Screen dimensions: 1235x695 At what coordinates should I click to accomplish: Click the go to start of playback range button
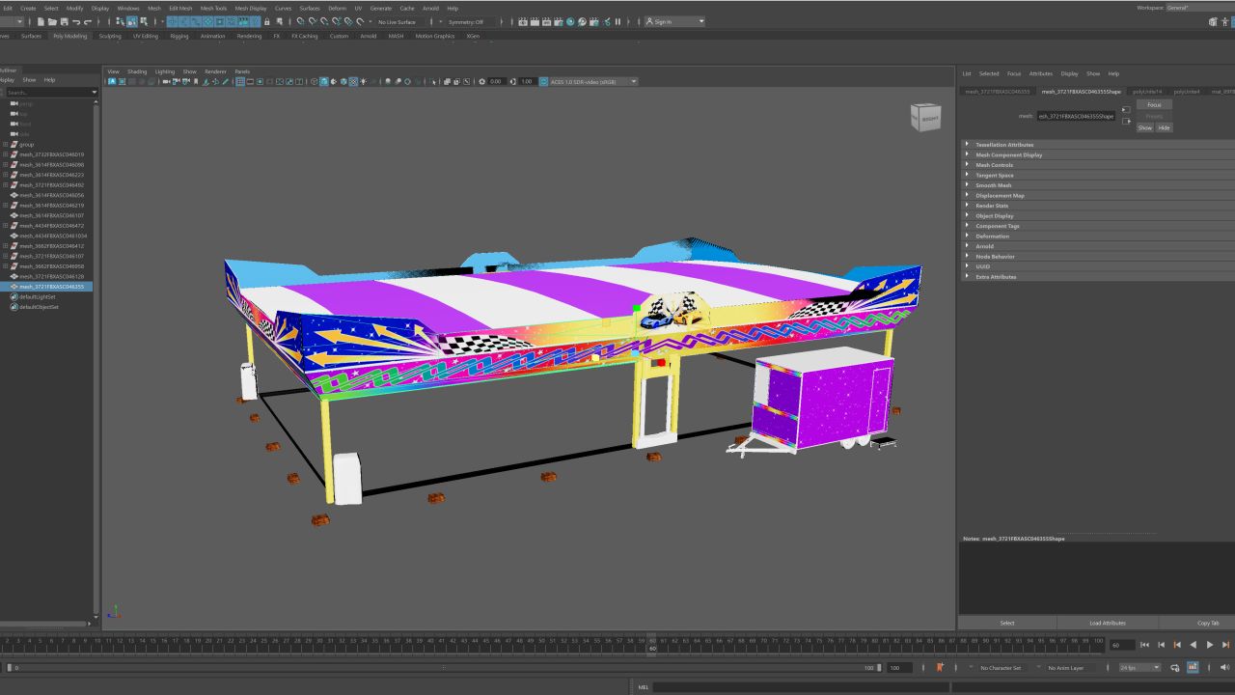tap(1144, 645)
